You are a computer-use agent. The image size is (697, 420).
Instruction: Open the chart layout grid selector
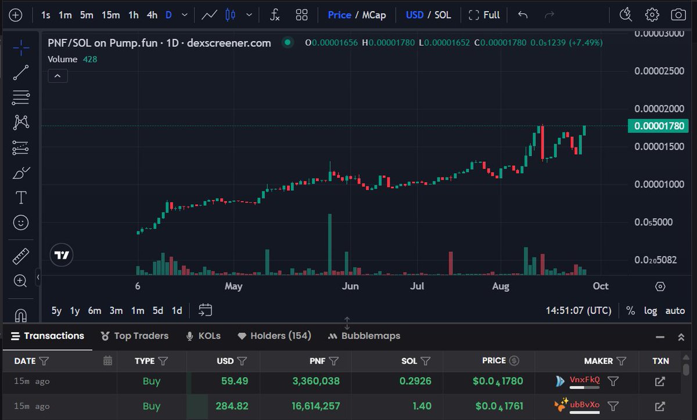pyautogui.click(x=301, y=15)
